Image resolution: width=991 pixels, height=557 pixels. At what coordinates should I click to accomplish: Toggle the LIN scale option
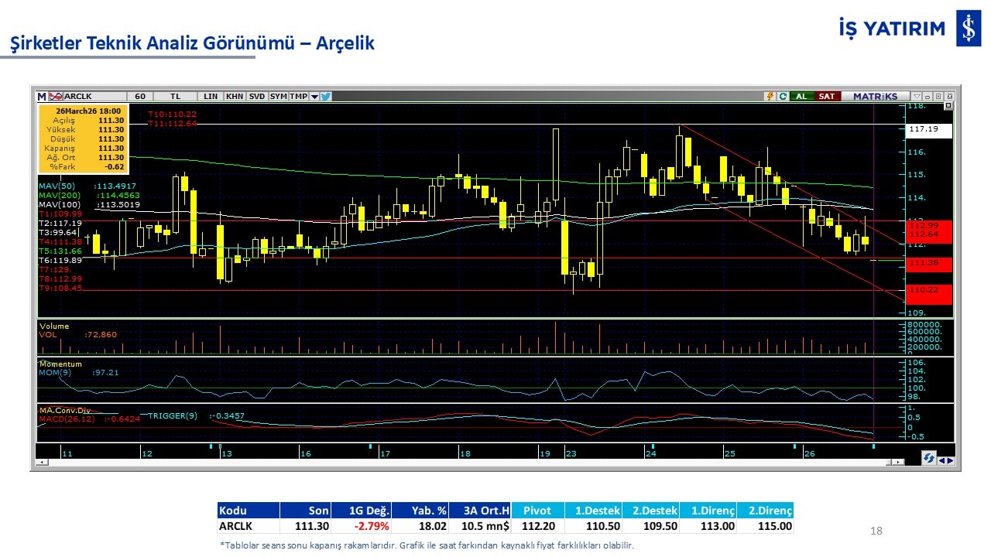click(x=211, y=97)
